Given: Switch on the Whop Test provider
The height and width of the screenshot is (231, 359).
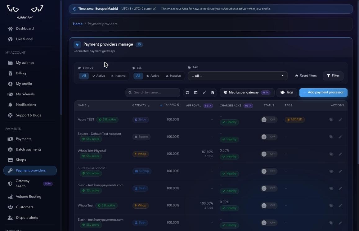Looking at the screenshot, I should coord(269,206).
